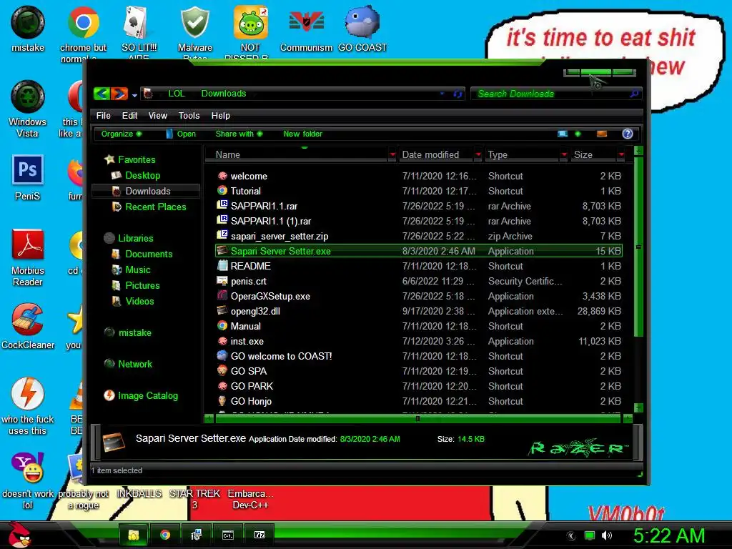Select Desktop in the navigation pane
732x549 pixels.
pyautogui.click(x=142, y=176)
